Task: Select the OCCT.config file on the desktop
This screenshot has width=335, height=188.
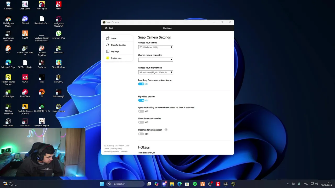Action: (25, 64)
